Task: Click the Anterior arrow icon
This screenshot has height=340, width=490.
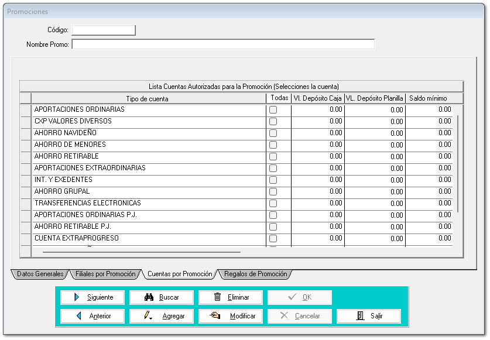Action: 78,316
